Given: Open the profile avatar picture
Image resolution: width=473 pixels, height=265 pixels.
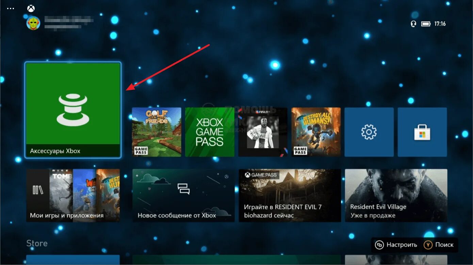Looking at the screenshot, I should [33, 23].
